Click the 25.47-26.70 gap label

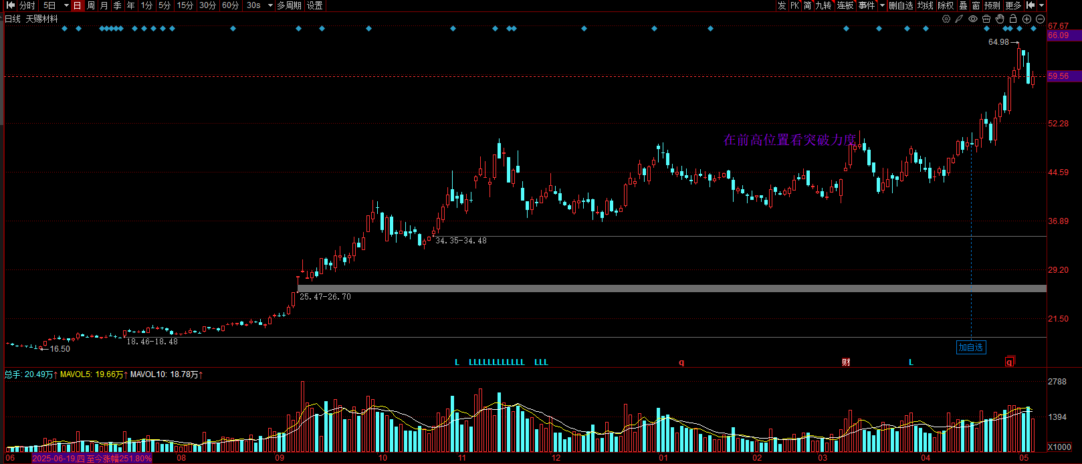(325, 297)
